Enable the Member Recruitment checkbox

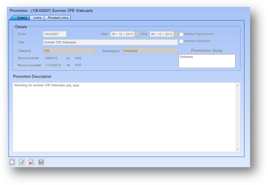181,34
